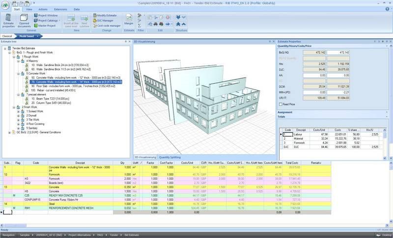393x238 pixels.
Task: Open Project Window from the ribbon
Action: [46, 16]
